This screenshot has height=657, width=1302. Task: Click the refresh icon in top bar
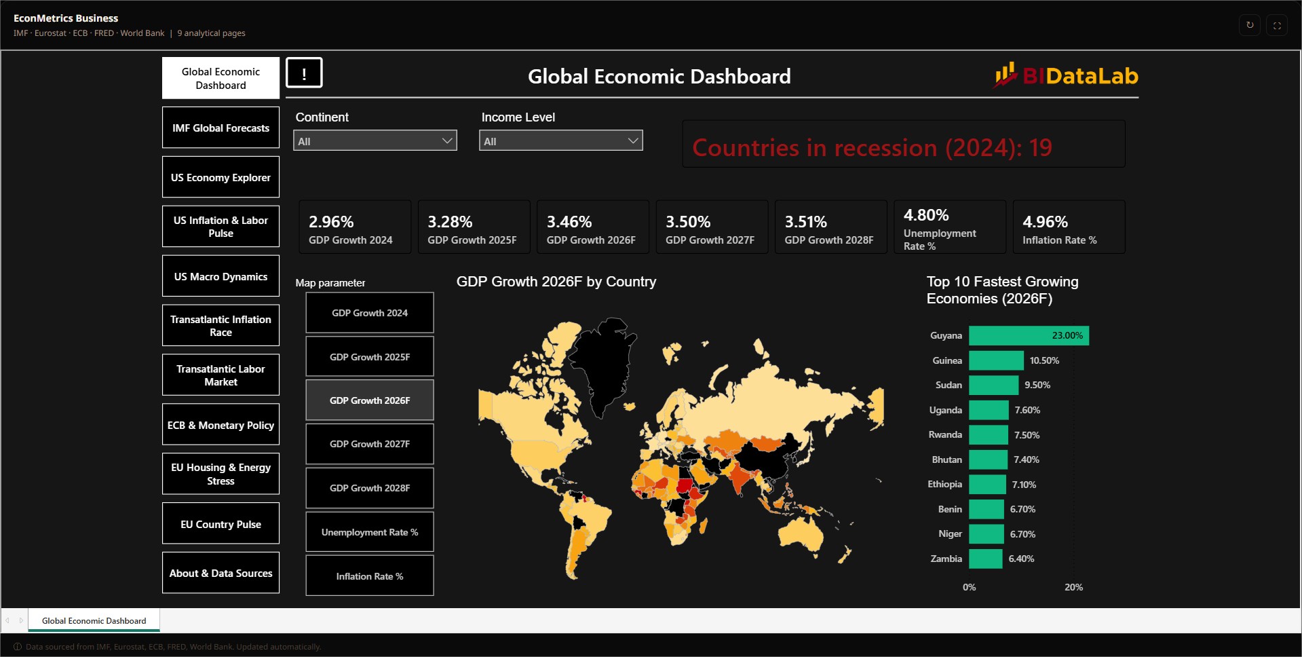pyautogui.click(x=1250, y=25)
